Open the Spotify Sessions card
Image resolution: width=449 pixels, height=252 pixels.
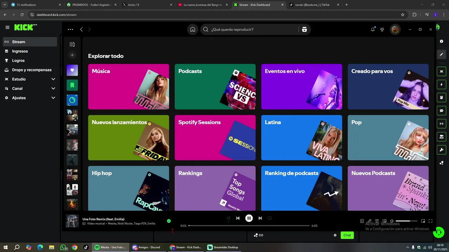click(x=215, y=138)
